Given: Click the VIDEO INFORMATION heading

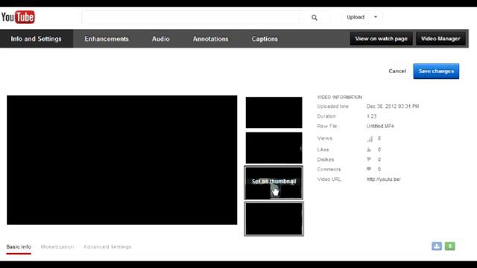Looking at the screenshot, I should [x=340, y=97].
